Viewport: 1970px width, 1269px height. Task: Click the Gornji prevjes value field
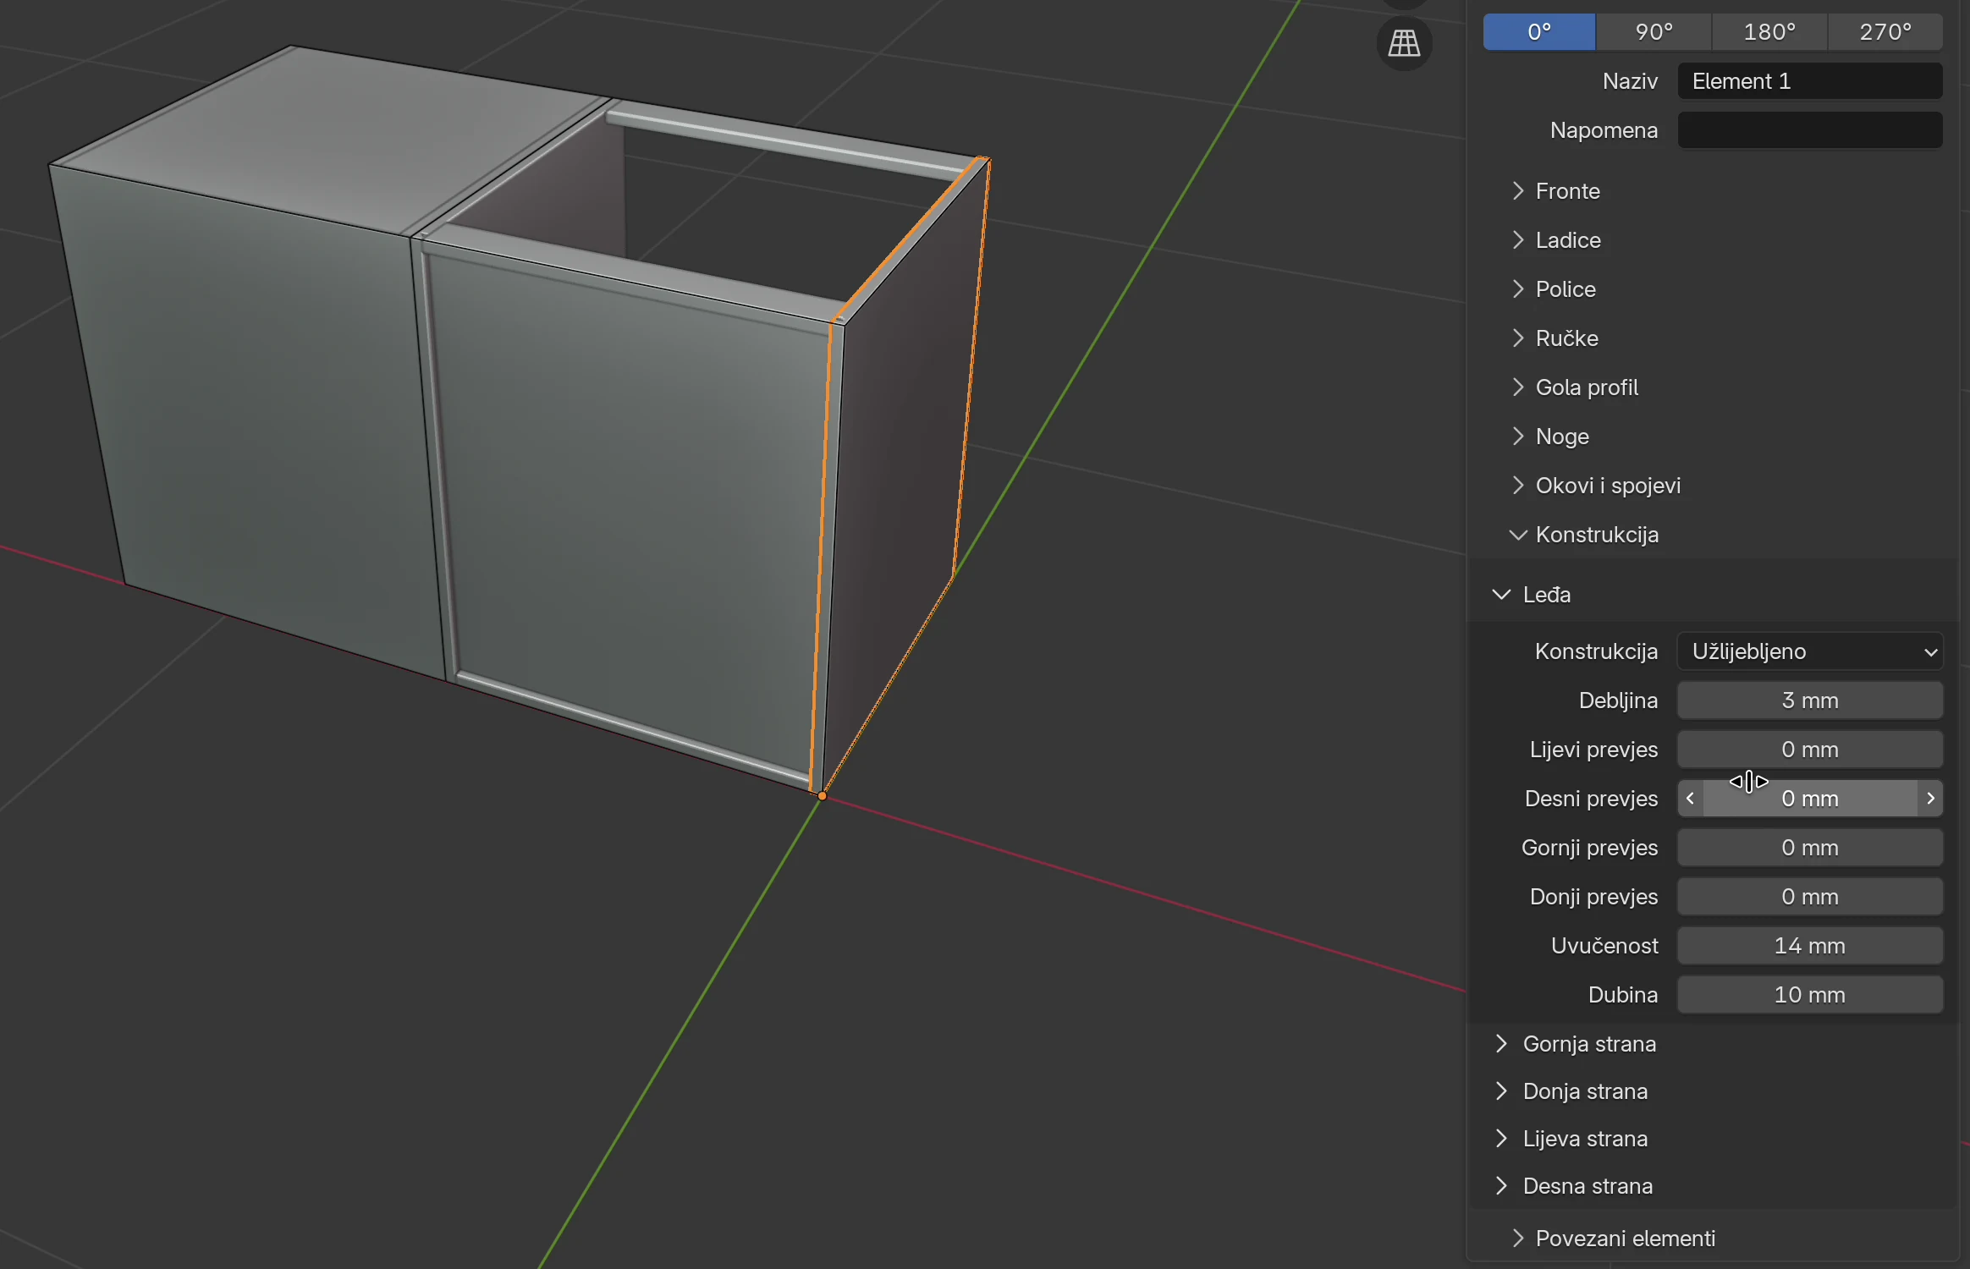[x=1810, y=848]
